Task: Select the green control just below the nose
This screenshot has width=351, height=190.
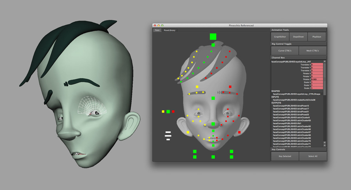Action: (213, 131)
